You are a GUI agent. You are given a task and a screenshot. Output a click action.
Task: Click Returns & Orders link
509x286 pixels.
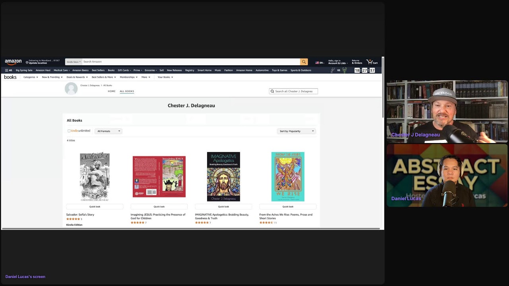tap(357, 62)
